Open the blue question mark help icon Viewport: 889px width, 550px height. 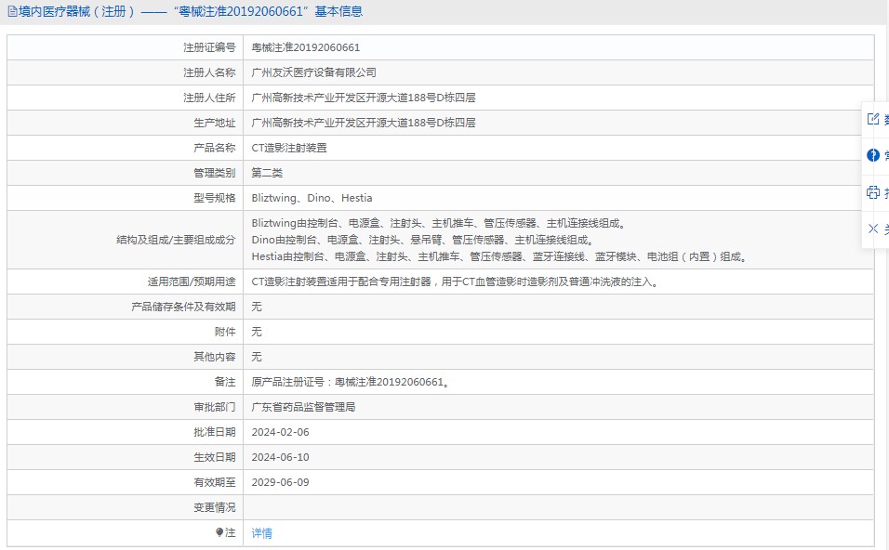[x=873, y=155]
